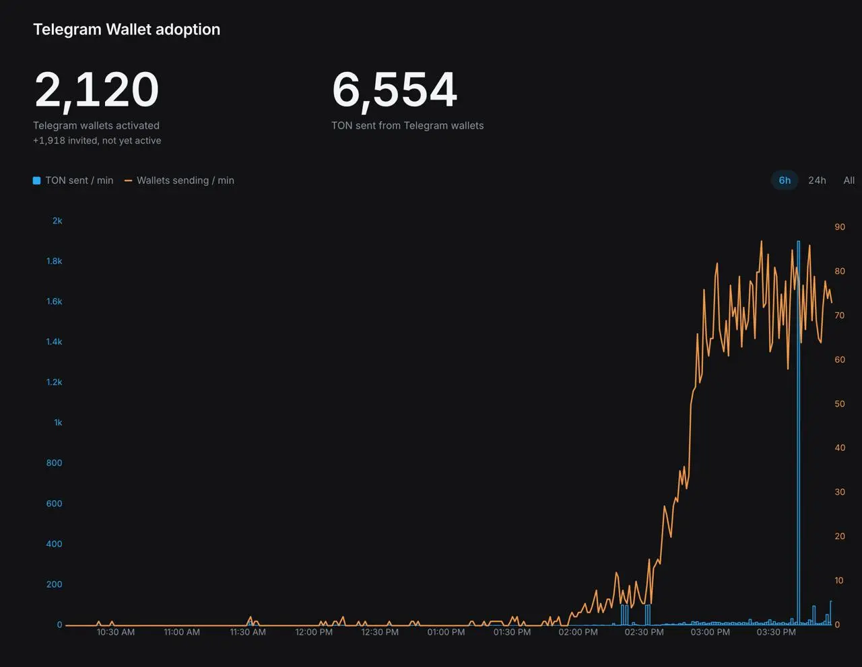The height and width of the screenshot is (667, 862).
Task: Click the 'Telegram wallets activated' label
Action: 96,125
